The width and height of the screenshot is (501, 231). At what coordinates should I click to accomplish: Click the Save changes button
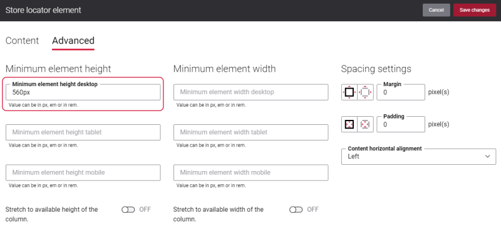point(475,10)
